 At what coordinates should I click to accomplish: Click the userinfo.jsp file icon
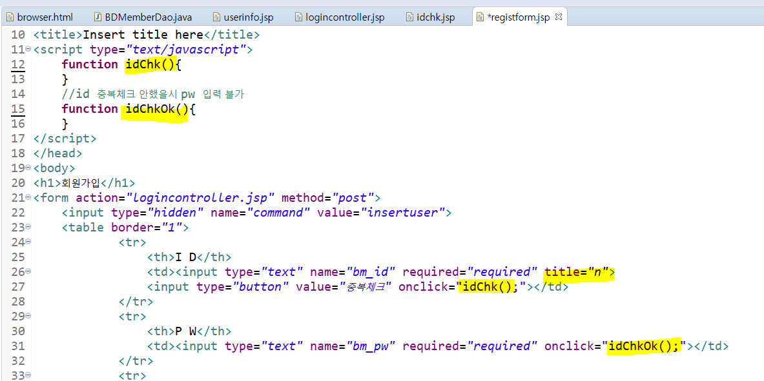tap(217, 17)
